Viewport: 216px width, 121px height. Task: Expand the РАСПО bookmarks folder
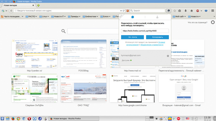pyautogui.click(x=32, y=16)
